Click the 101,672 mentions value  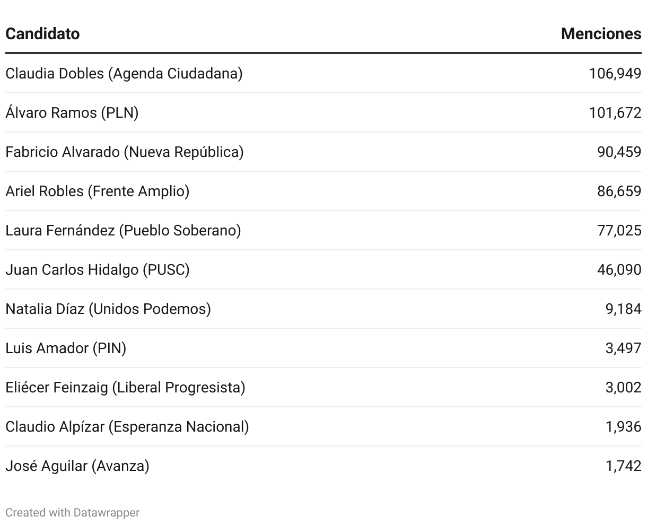pyautogui.click(x=615, y=112)
